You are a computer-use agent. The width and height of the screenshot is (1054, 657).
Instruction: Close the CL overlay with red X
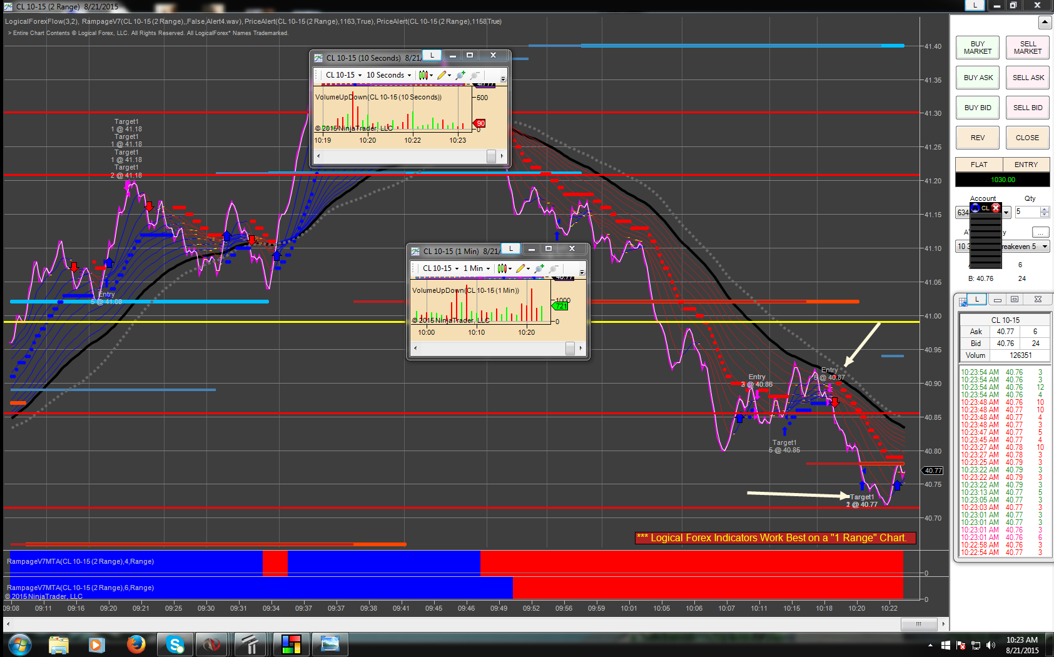pos(996,208)
